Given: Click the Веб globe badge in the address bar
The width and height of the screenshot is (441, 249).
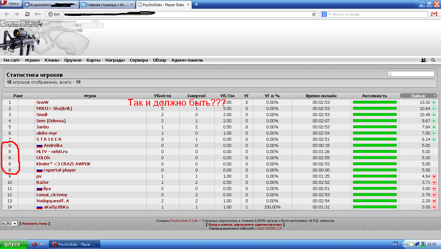Looking at the screenshot, I should [x=54, y=14].
